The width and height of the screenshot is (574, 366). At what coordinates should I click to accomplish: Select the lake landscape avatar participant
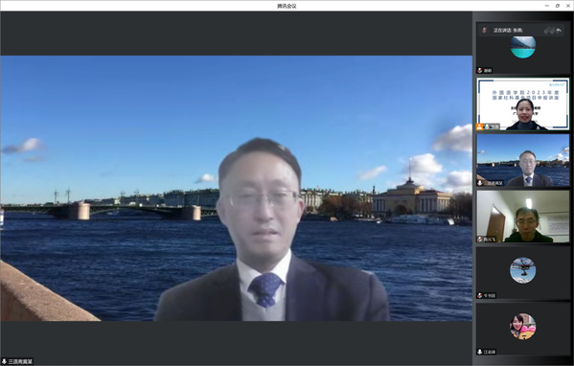click(x=523, y=47)
